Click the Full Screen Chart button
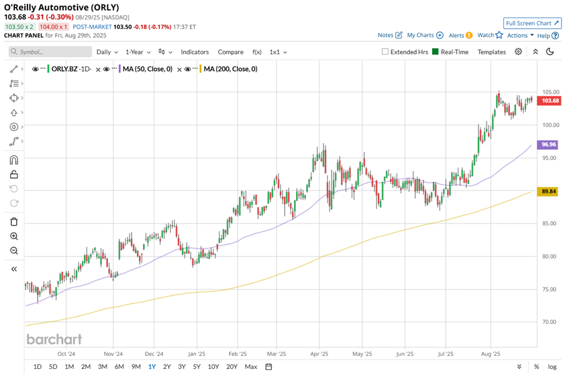 point(532,23)
